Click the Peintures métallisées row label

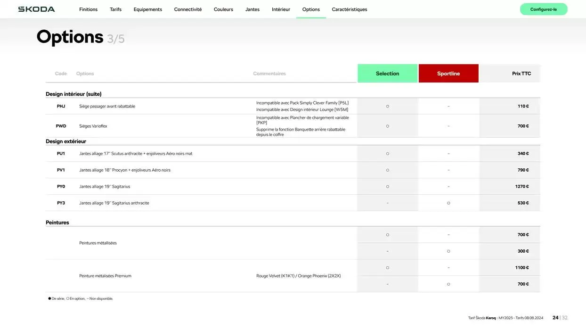coord(98,243)
